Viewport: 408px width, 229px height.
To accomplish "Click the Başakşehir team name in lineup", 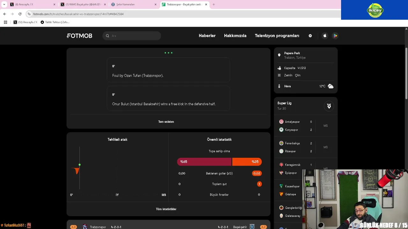I will [240, 227].
